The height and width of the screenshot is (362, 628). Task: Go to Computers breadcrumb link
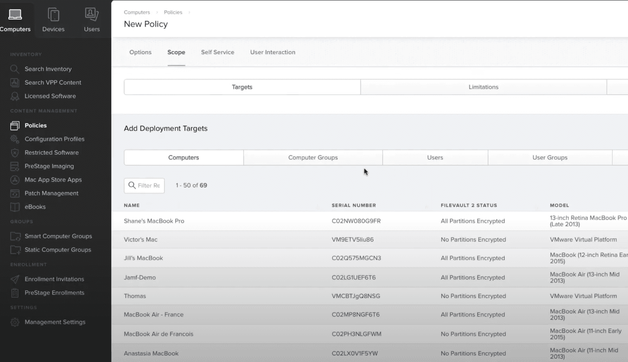tap(137, 12)
